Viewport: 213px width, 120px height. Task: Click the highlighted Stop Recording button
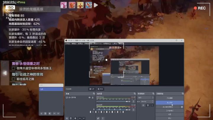point(170,103)
